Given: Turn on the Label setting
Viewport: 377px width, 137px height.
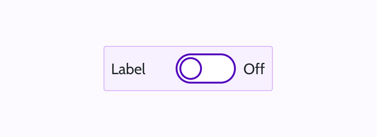Looking at the screenshot, I should 205,68.
